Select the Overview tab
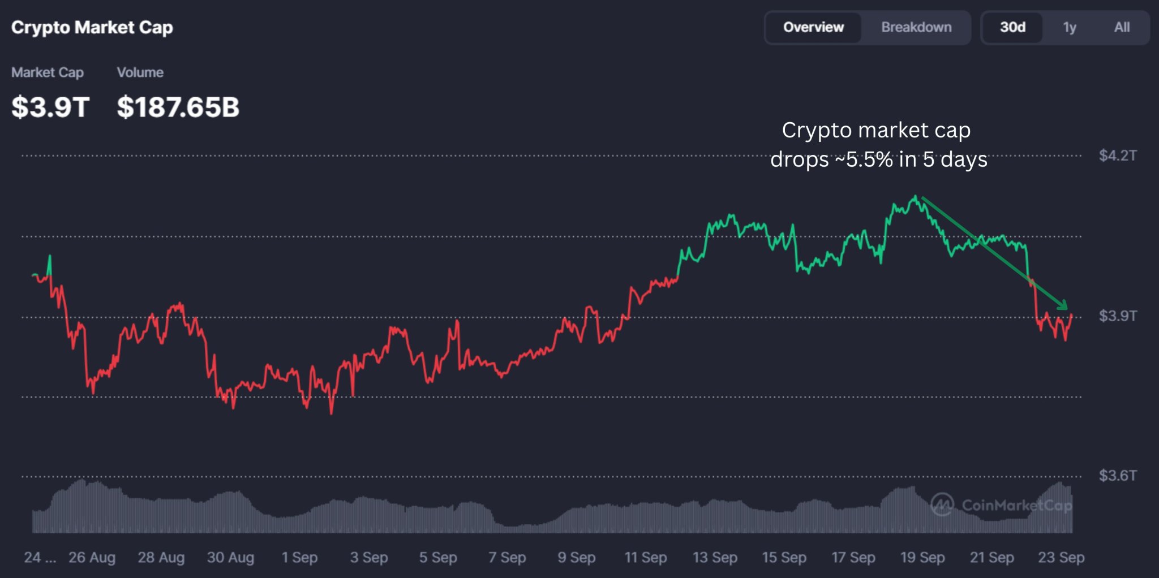The width and height of the screenshot is (1159, 578). [813, 27]
